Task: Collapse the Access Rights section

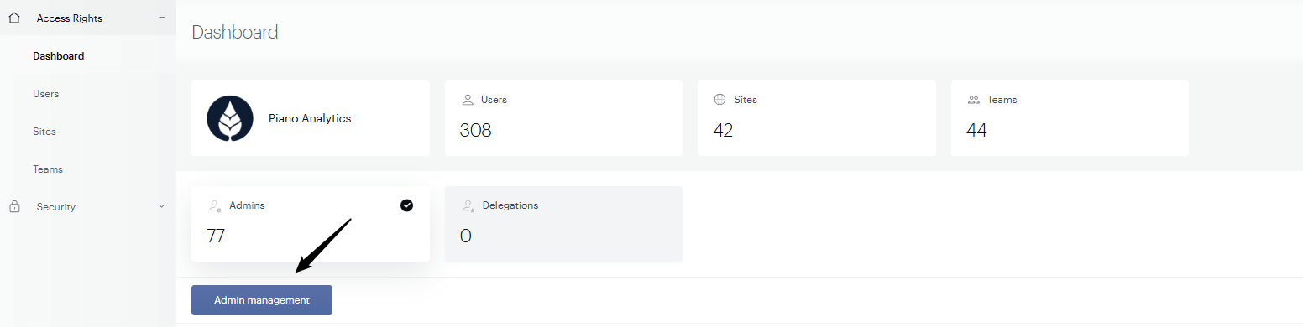Action: pyautogui.click(x=161, y=18)
